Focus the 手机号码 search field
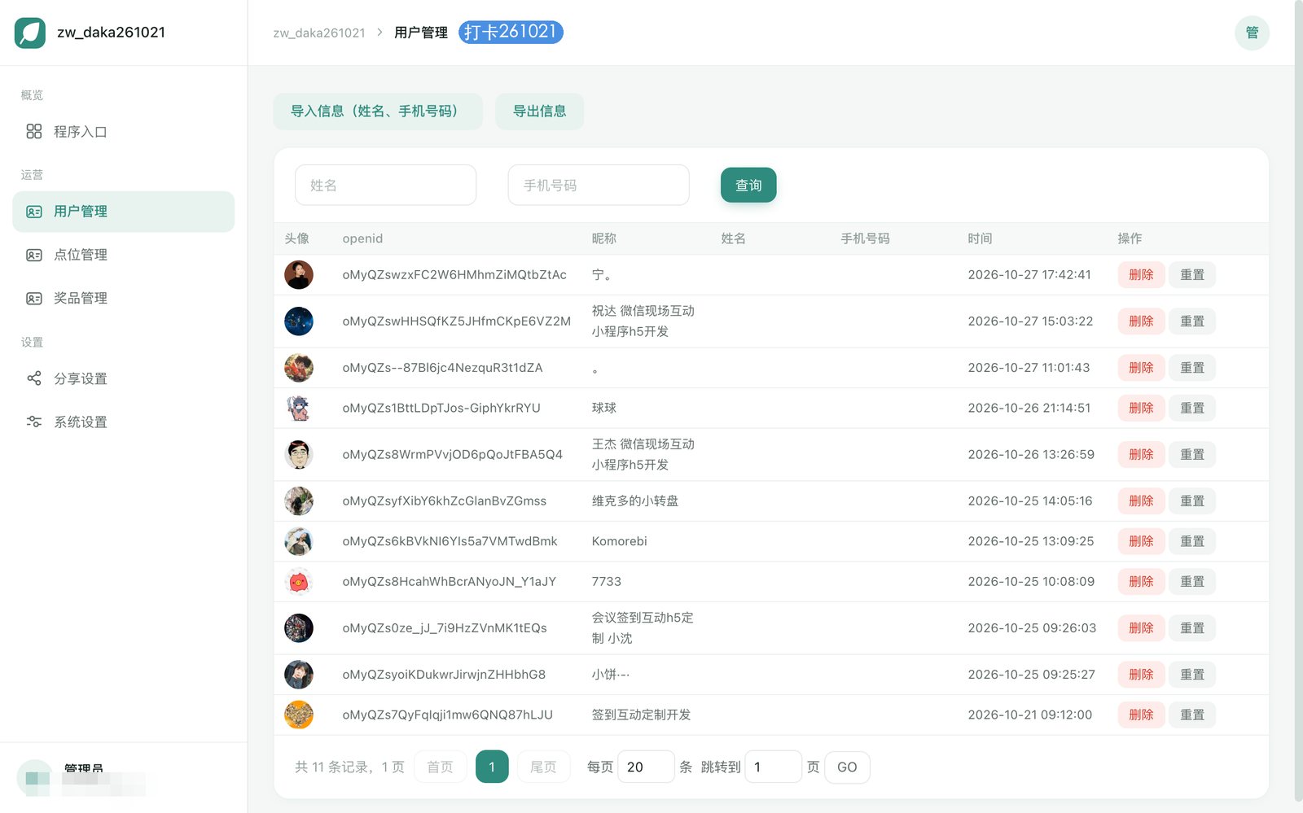The image size is (1303, 813). (599, 186)
